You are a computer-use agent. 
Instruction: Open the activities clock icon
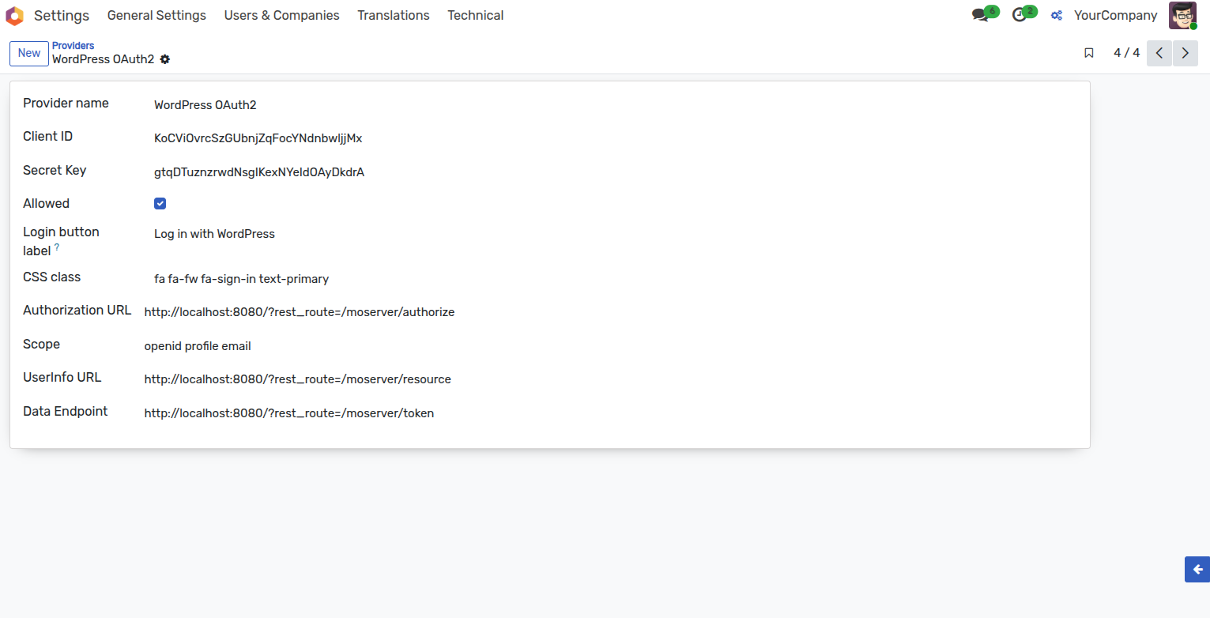coord(1020,15)
